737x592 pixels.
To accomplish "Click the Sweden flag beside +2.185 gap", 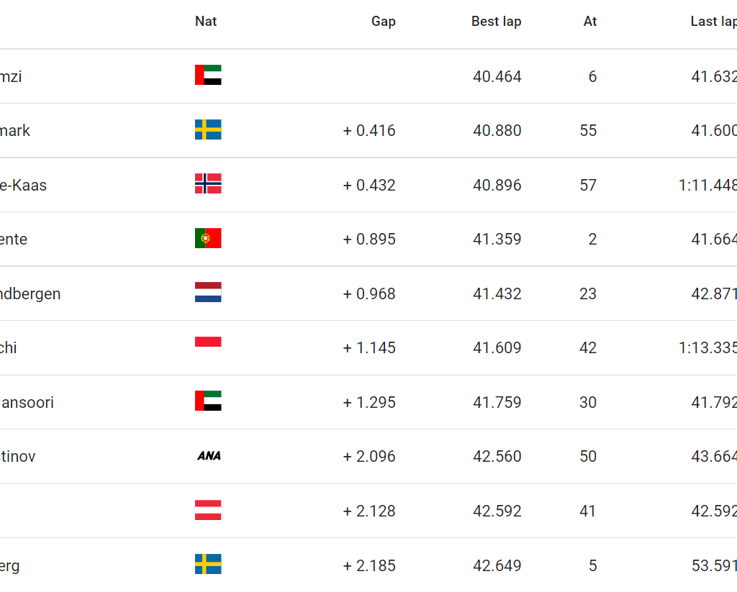I will click(208, 564).
